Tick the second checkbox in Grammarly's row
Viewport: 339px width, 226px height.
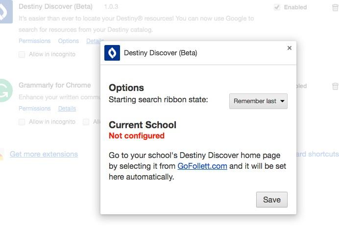86,122
